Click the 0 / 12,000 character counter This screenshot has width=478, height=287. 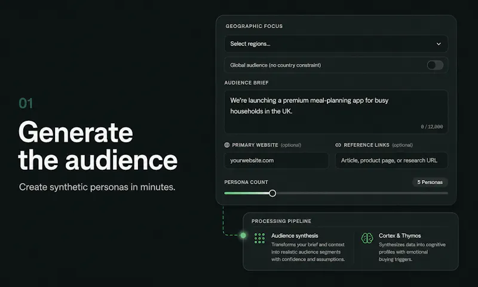pos(431,127)
